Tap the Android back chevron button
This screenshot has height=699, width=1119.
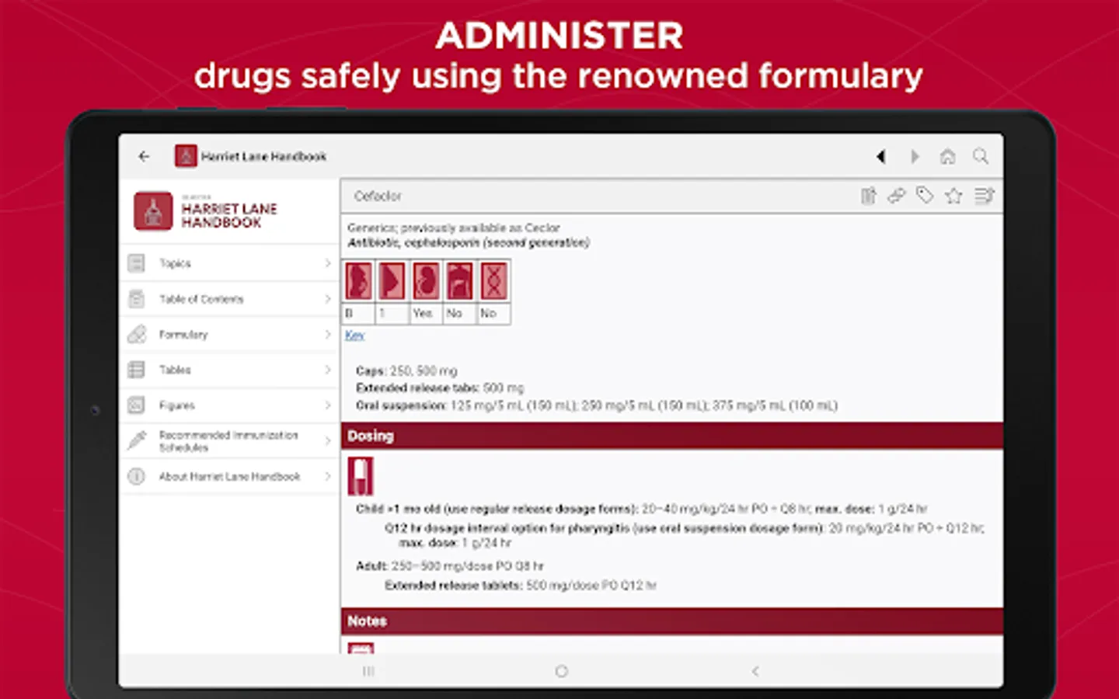click(755, 671)
